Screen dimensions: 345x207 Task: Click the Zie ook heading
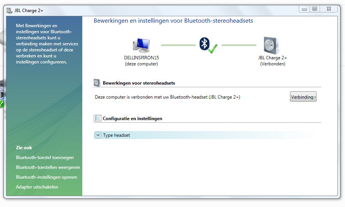click(x=24, y=148)
